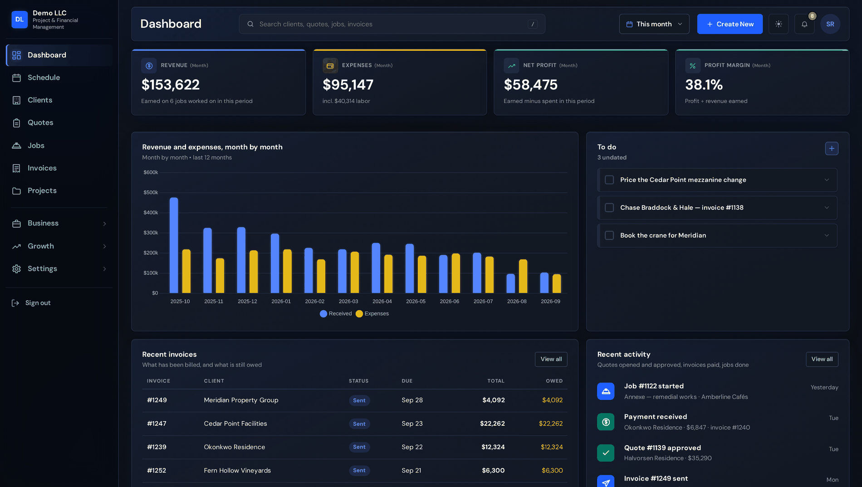Click the Sent status badge for #1239
Image resolution: width=862 pixels, height=487 pixels.
[359, 447]
